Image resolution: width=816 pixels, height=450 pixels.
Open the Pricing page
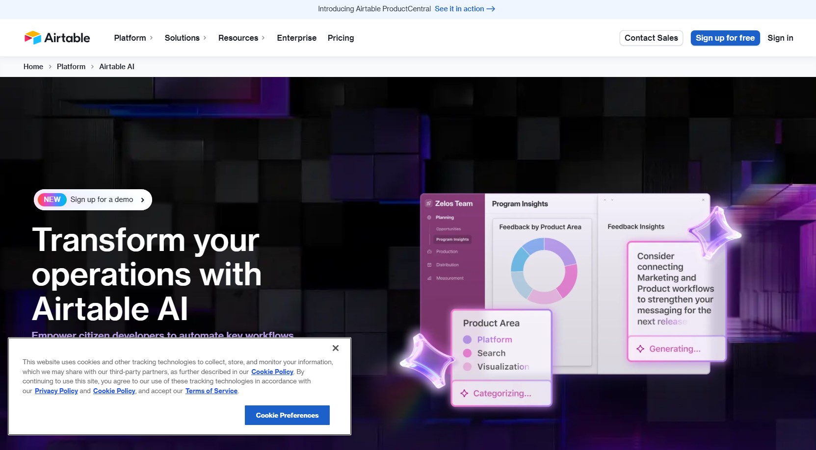pyautogui.click(x=341, y=38)
